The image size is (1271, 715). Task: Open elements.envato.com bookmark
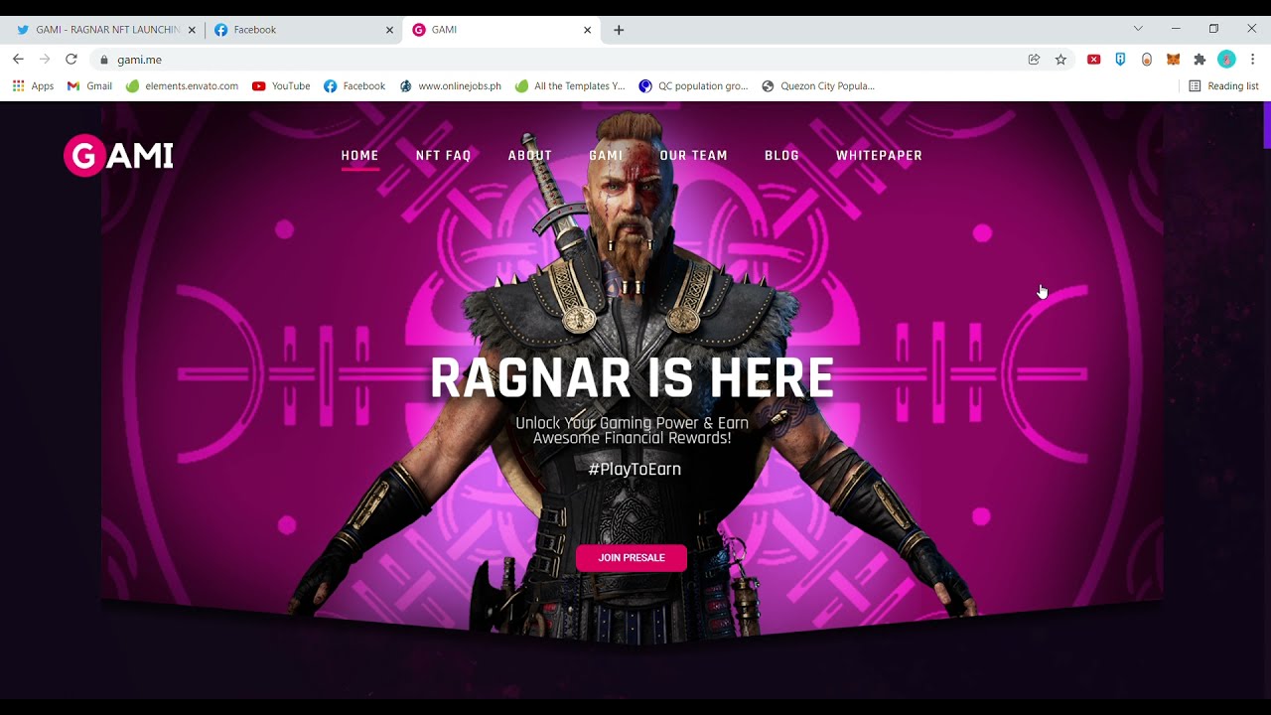click(x=182, y=86)
